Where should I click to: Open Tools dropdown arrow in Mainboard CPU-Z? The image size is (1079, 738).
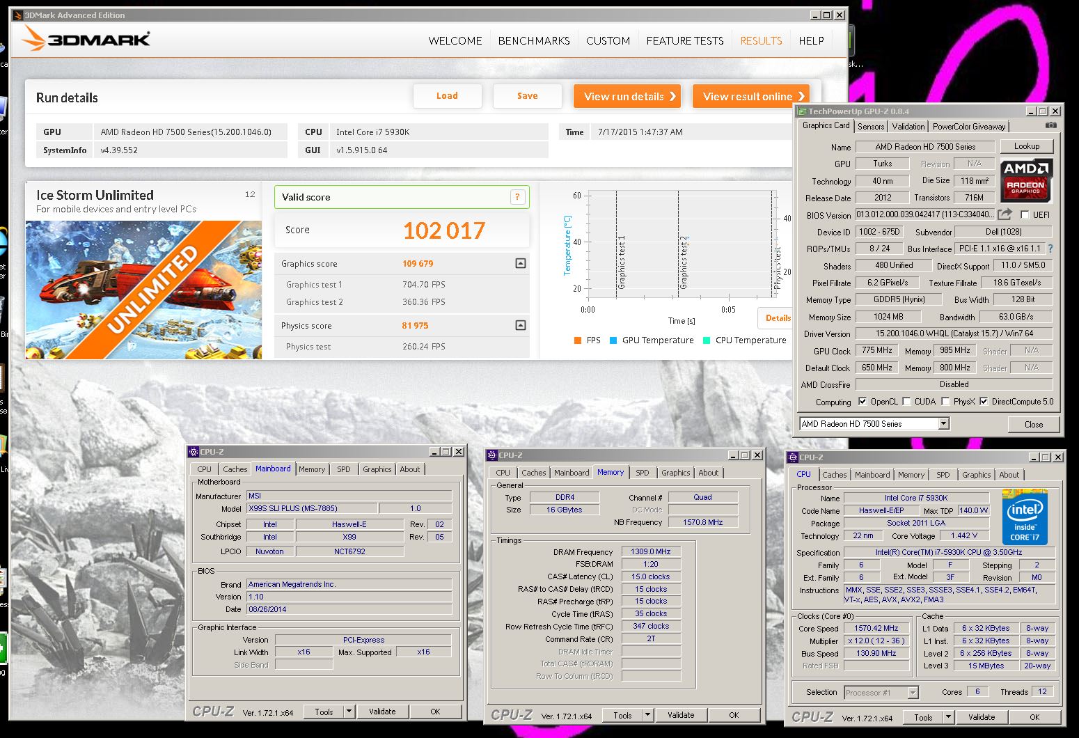pyautogui.click(x=349, y=712)
